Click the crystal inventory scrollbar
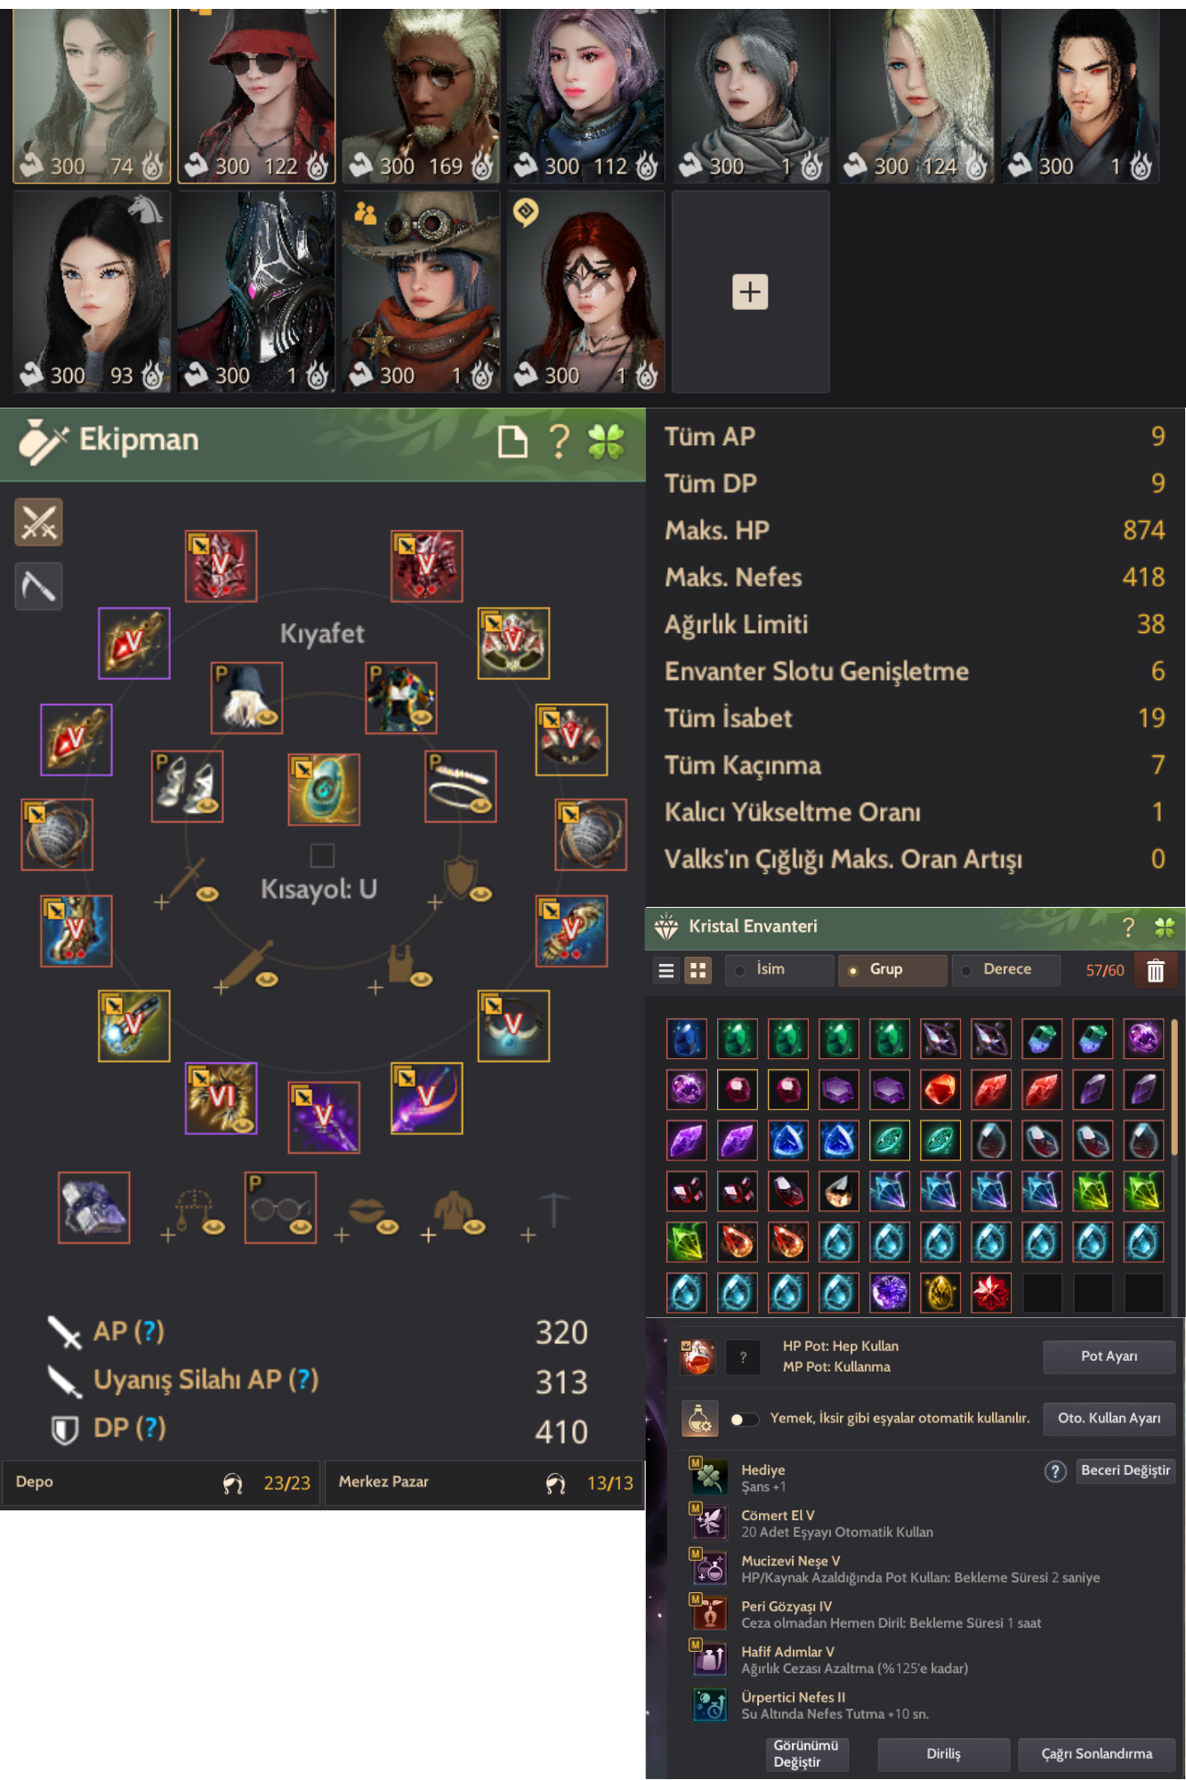Viewport: 1186px width, 1780px height. (1174, 1088)
